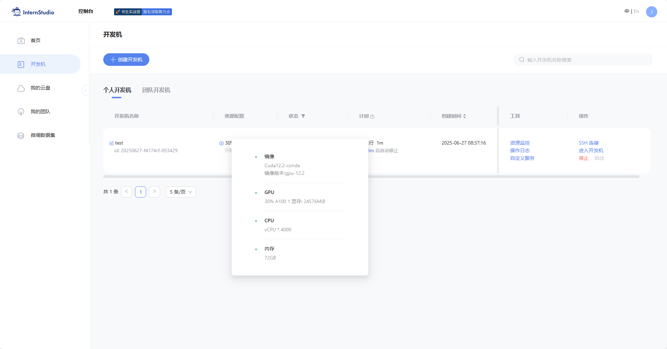Click the edit icon beside test
The height and width of the screenshot is (349, 667).
click(112, 143)
